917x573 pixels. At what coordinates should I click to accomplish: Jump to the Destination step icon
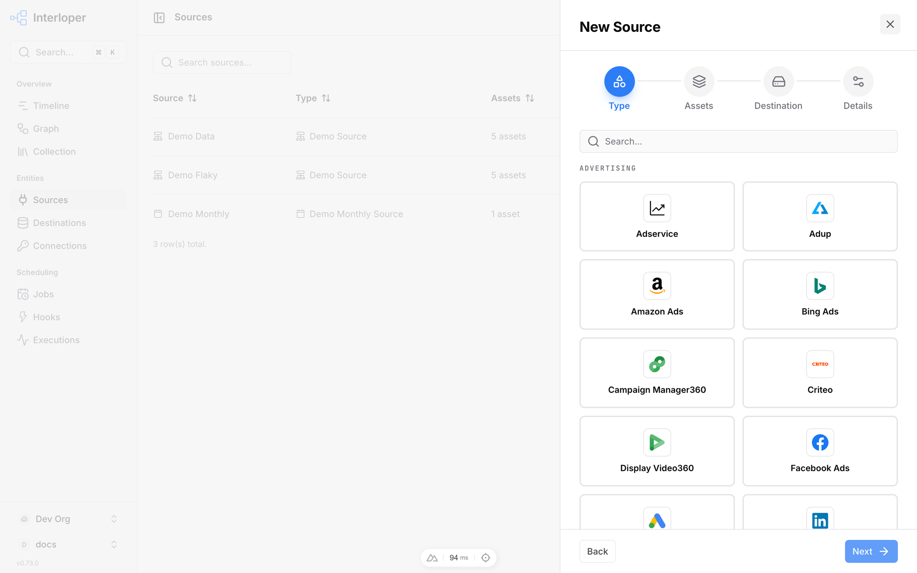(x=779, y=81)
